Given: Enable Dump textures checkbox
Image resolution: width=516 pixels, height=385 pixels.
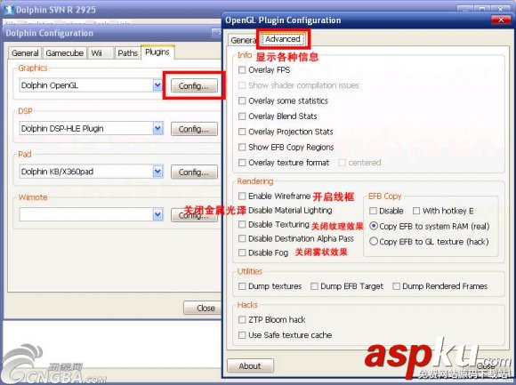Looking at the screenshot, I should (242, 286).
